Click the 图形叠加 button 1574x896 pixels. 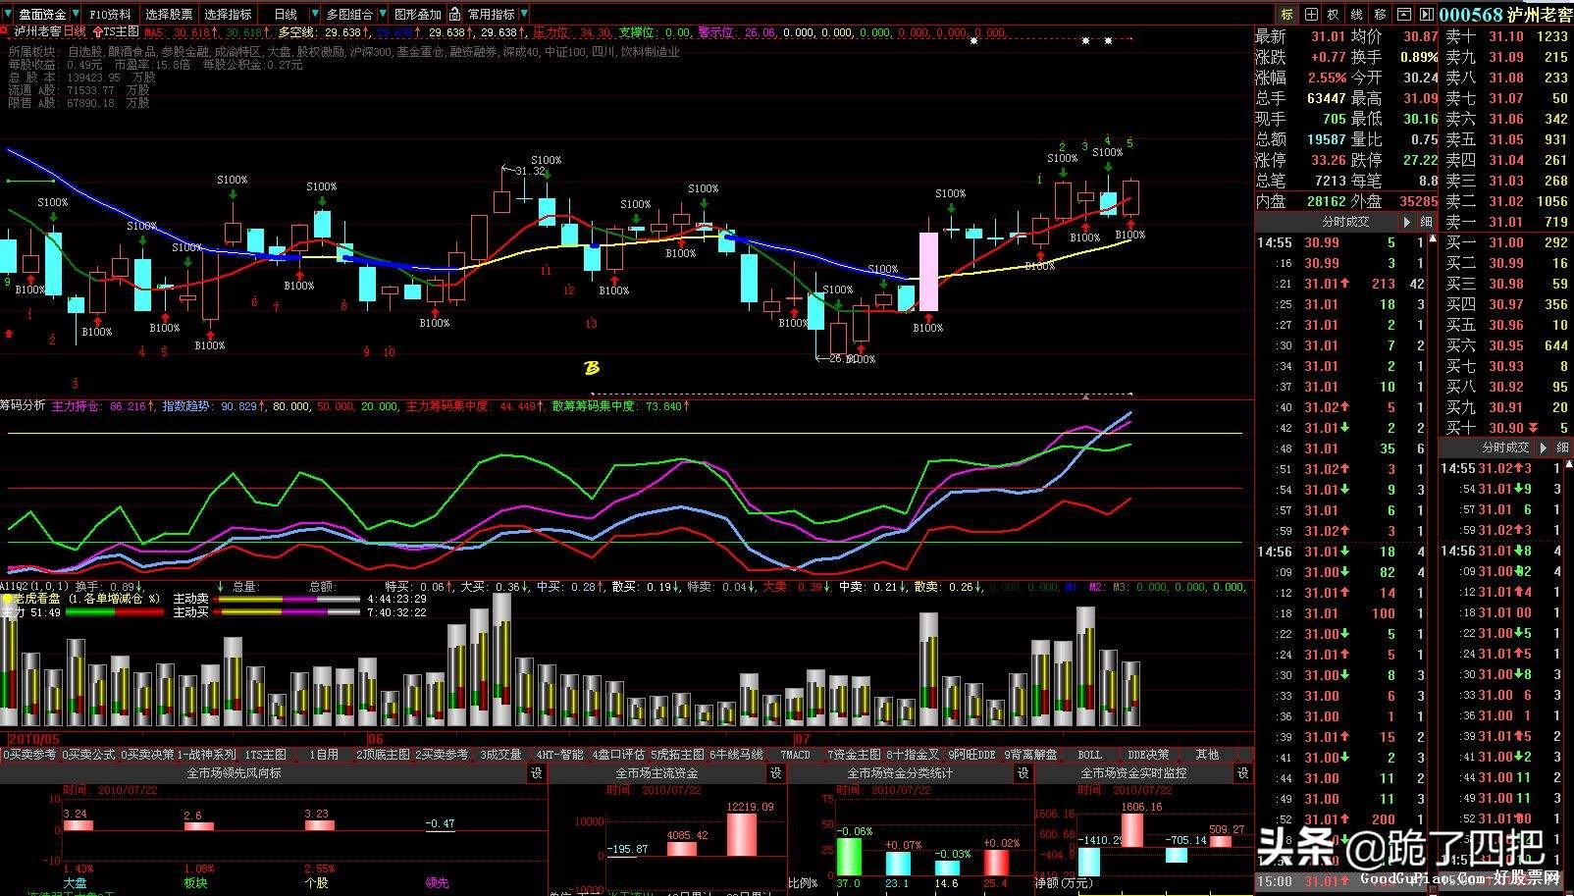[418, 15]
